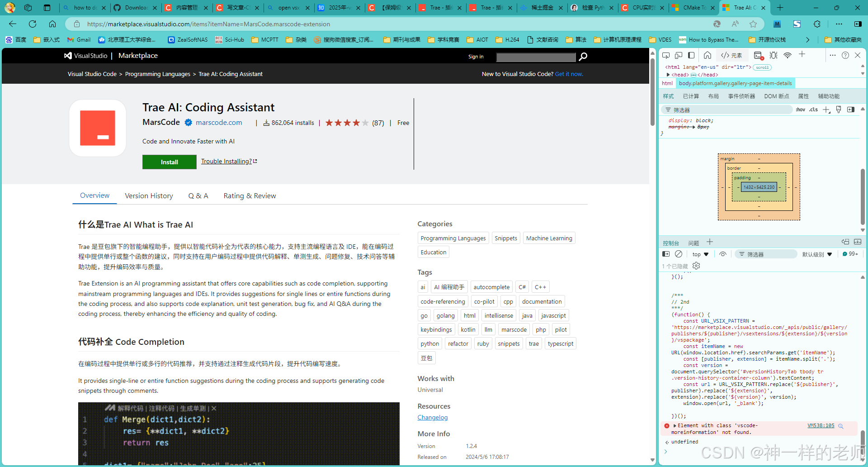Focus the styles 筛选器 filter field

click(x=728, y=110)
